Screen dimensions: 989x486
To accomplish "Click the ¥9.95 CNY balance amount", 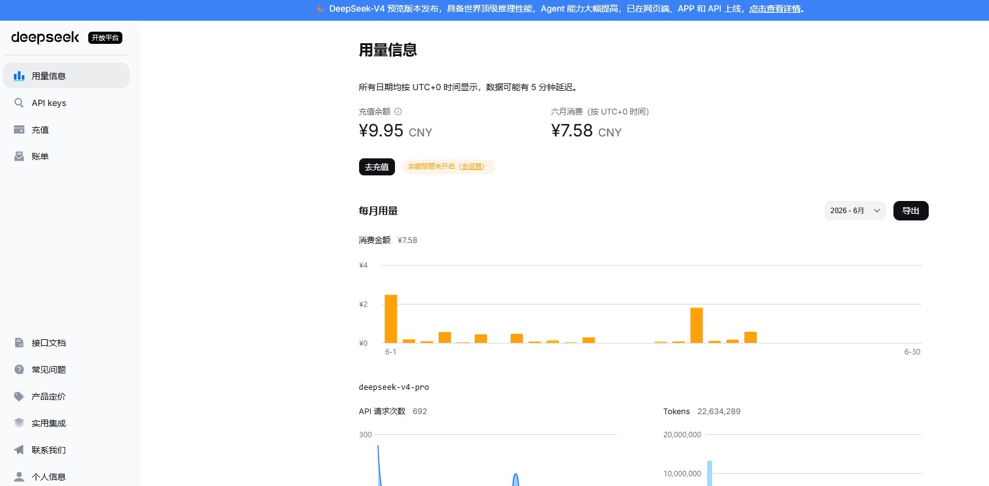I will (x=396, y=131).
